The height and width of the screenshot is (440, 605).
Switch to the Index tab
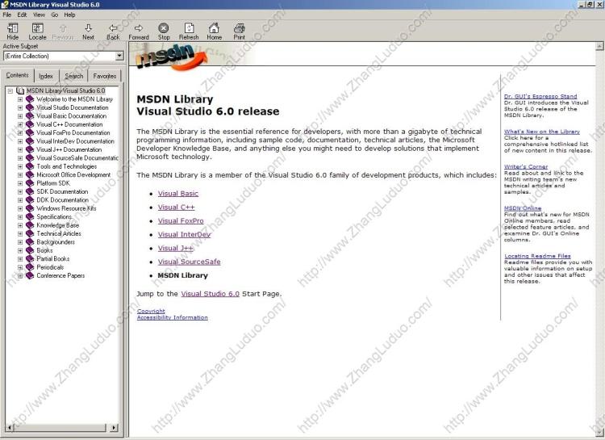(46, 76)
